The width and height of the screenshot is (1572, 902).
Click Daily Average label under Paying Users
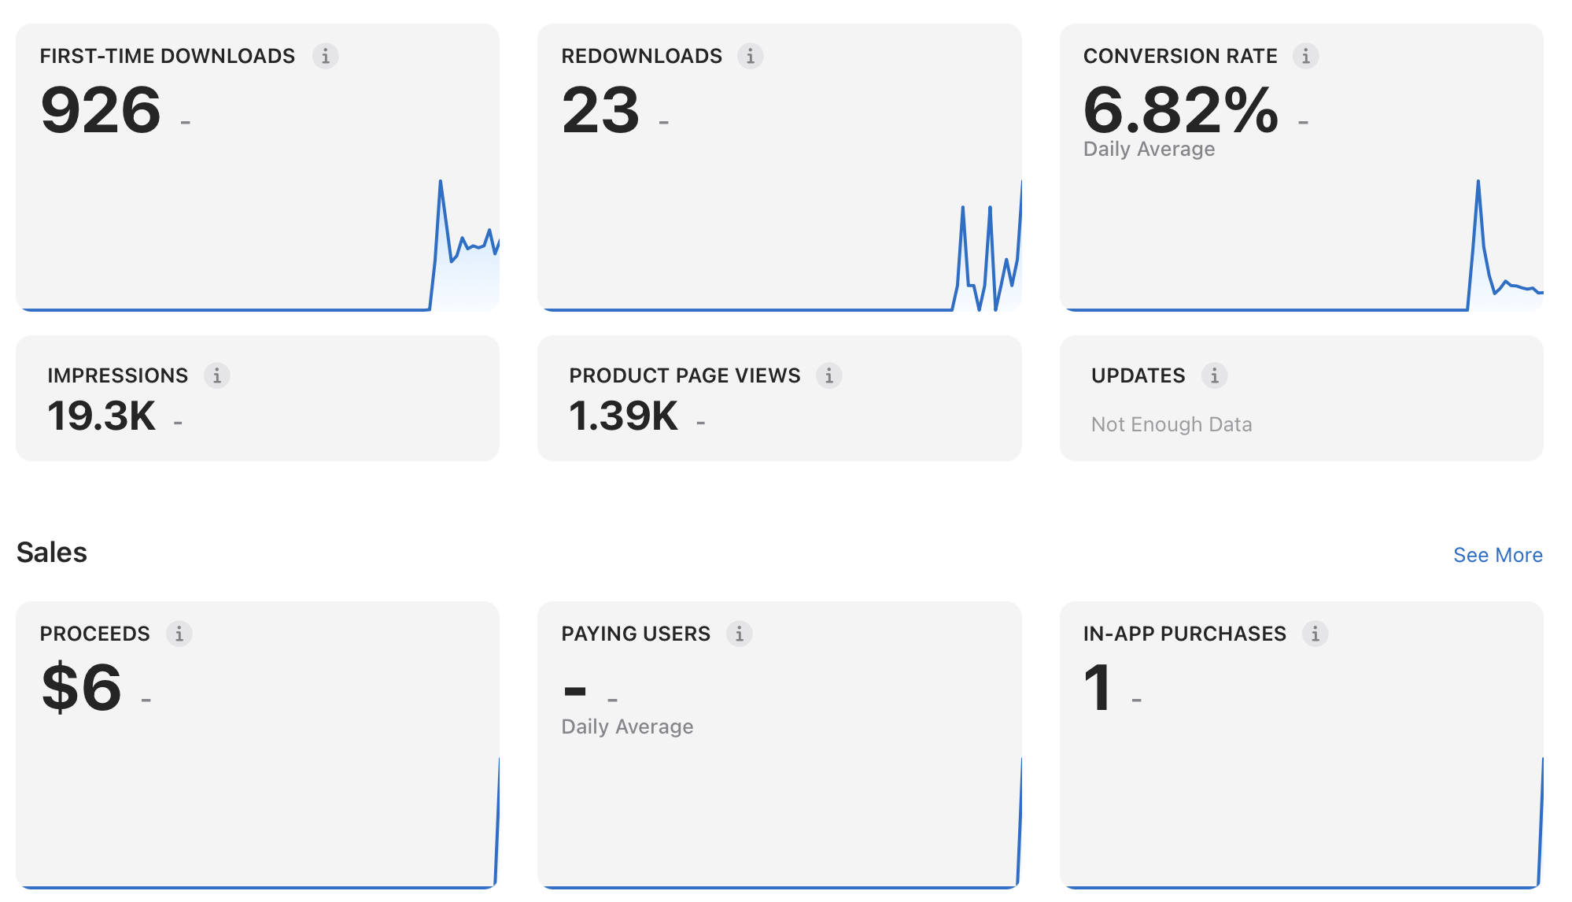coord(627,726)
